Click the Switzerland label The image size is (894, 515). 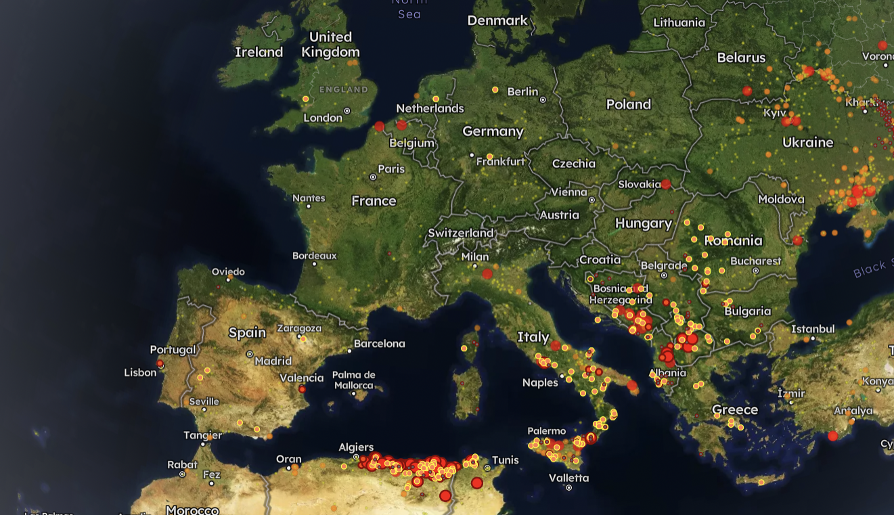(x=461, y=233)
